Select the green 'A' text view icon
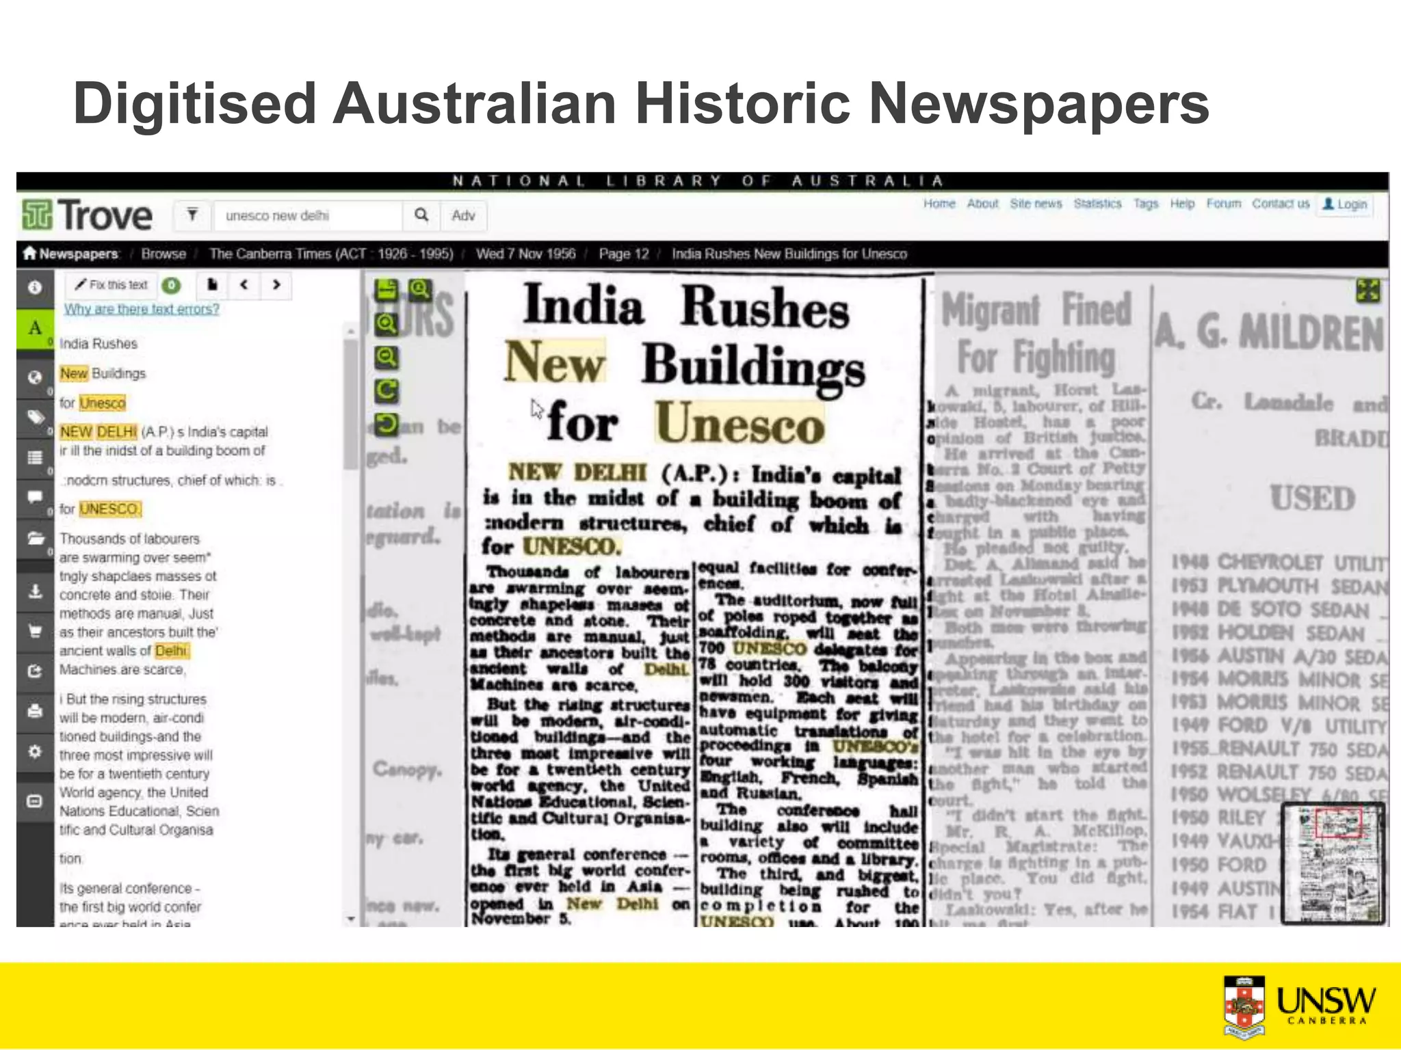 [35, 329]
